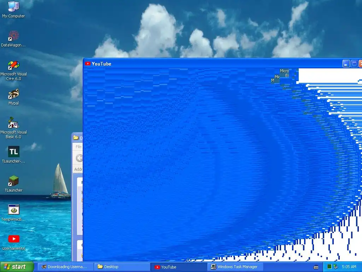Maximize the YouTube window

tap(354, 64)
